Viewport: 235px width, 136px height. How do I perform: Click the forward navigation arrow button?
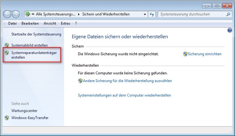coord(16,14)
